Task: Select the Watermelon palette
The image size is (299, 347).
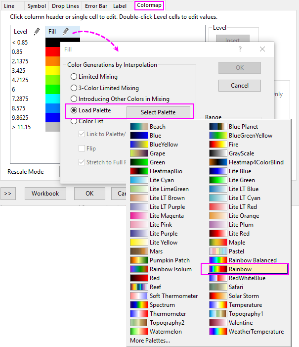Action: click(x=156, y=332)
